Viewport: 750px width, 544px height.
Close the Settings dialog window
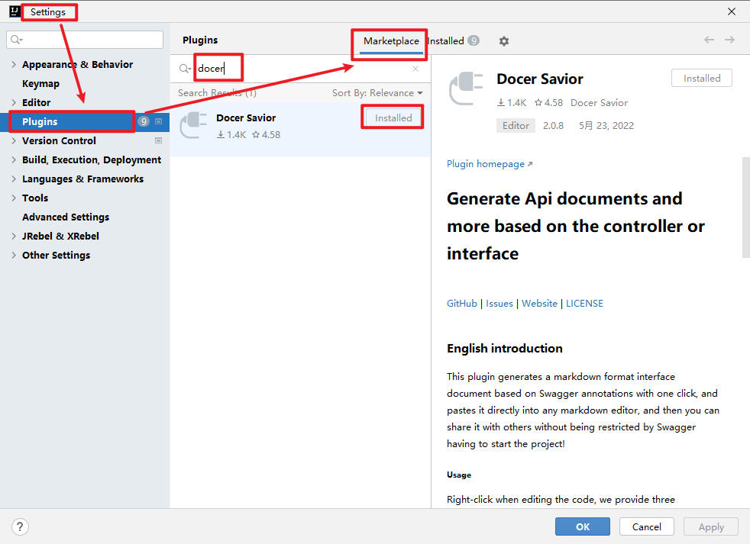[732, 11]
